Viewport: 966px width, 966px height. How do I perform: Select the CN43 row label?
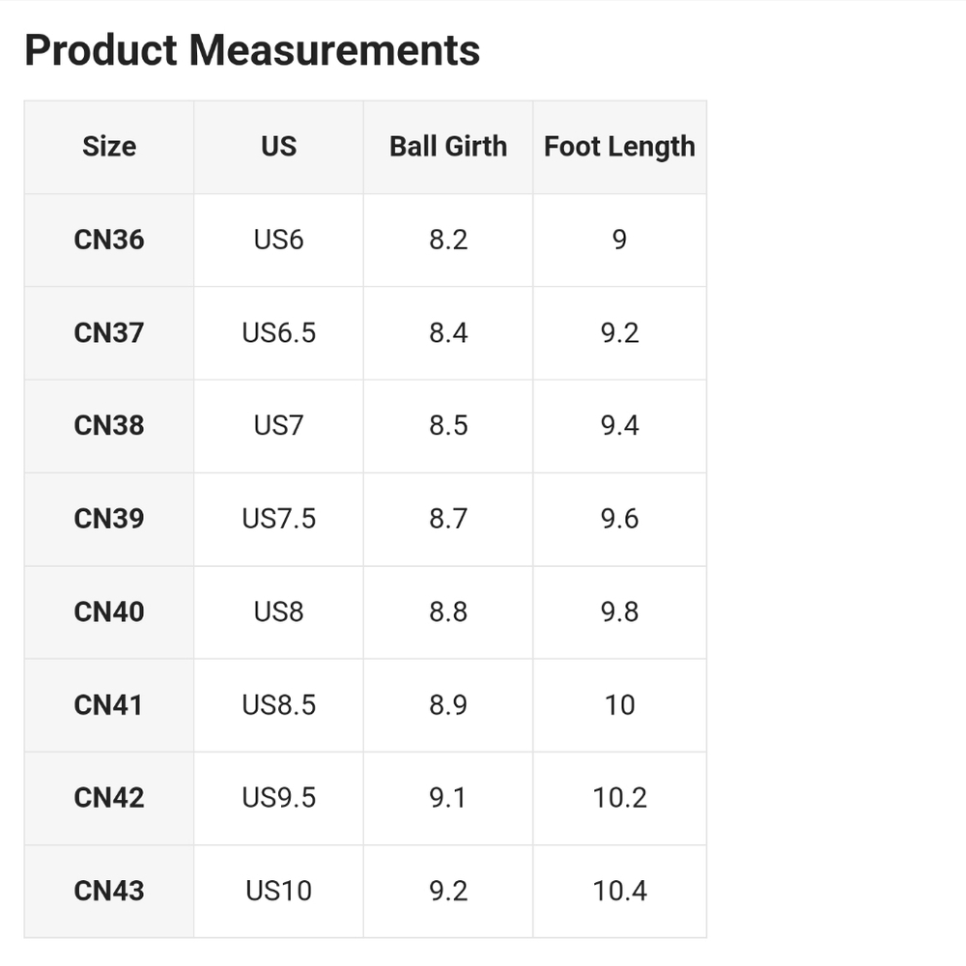click(109, 892)
